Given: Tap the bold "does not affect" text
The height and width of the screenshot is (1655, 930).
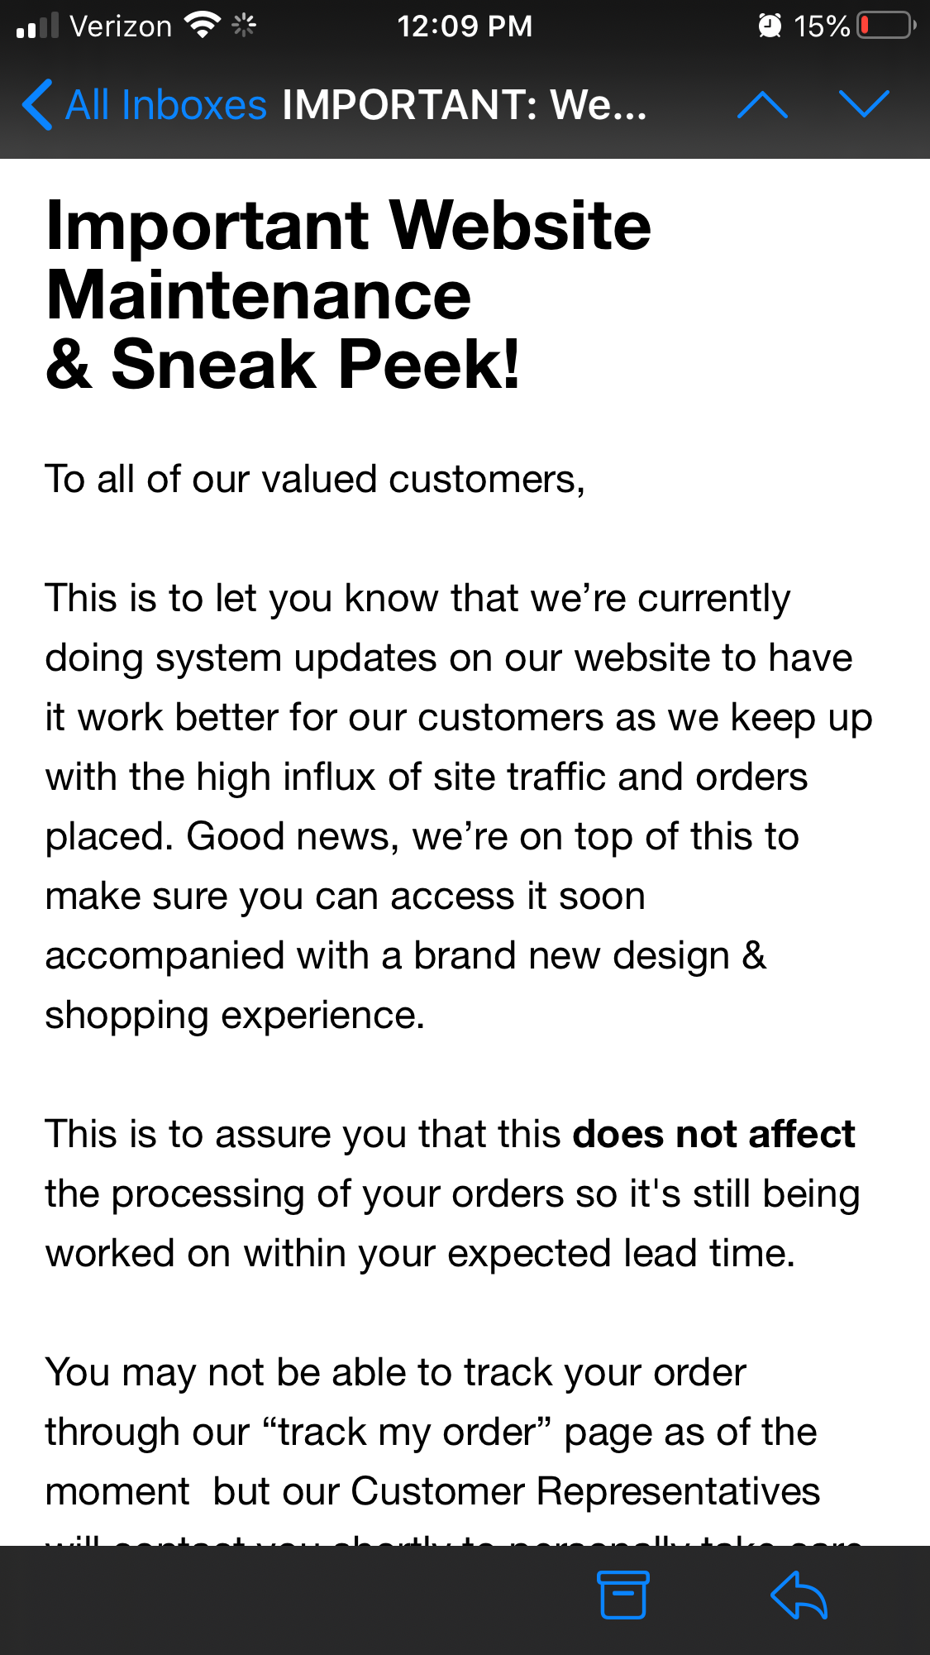Looking at the screenshot, I should (714, 1134).
